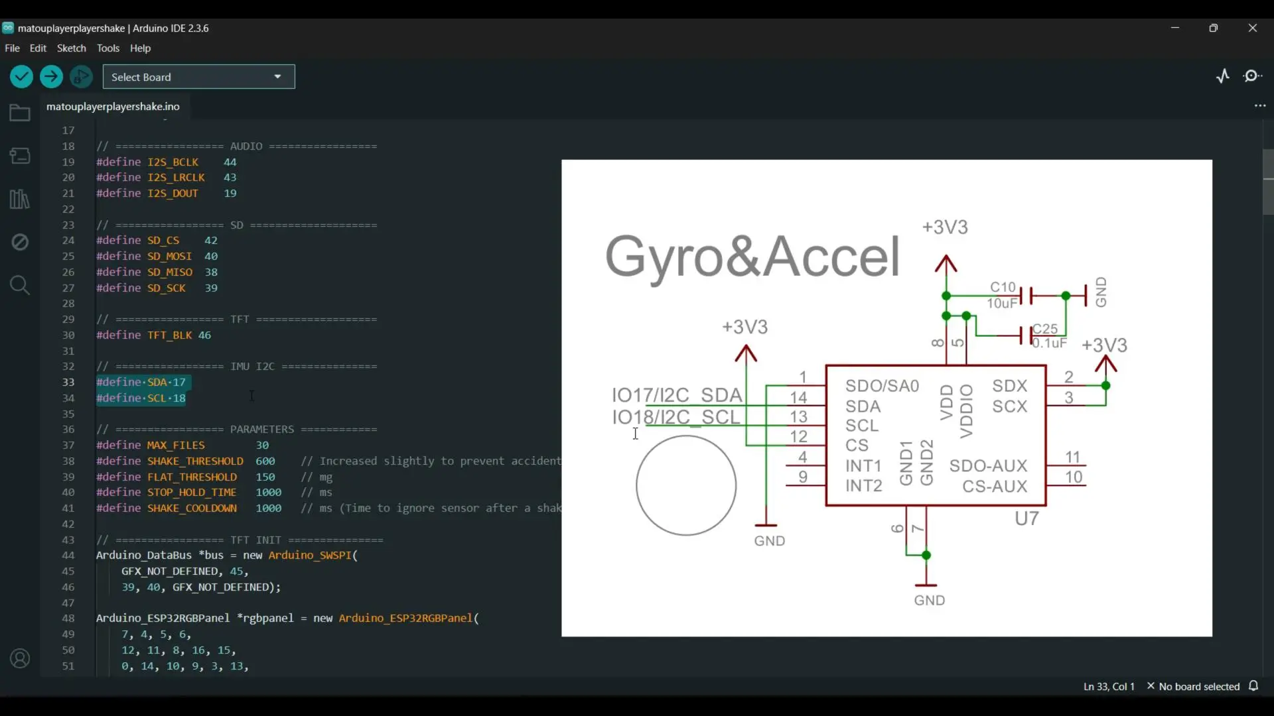The height and width of the screenshot is (716, 1274).
Task: Click the #define SDA 17 line
Action: (x=141, y=383)
